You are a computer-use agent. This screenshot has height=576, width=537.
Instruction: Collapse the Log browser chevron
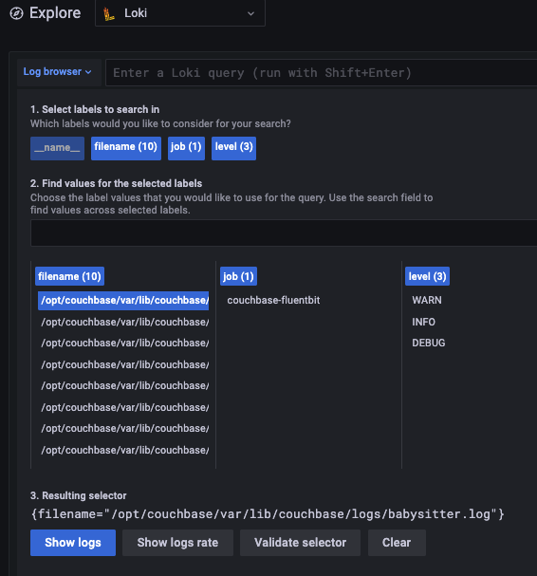tap(88, 72)
